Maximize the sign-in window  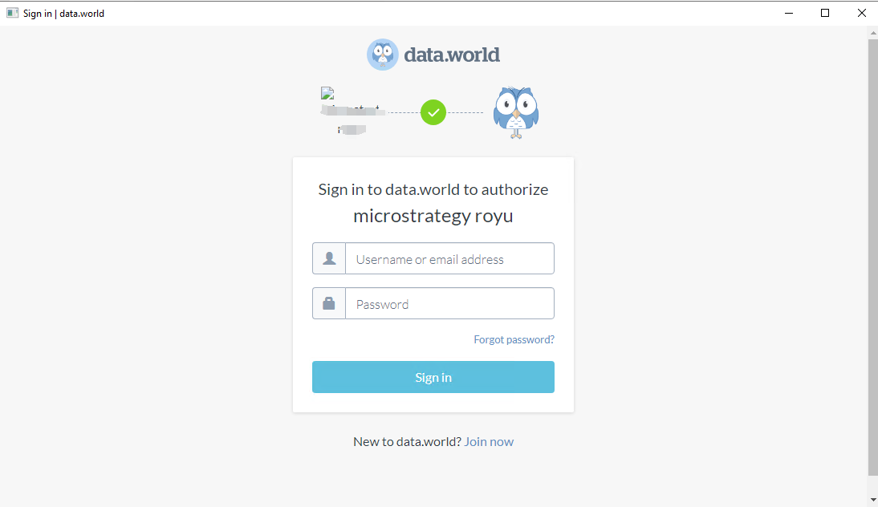tap(824, 13)
